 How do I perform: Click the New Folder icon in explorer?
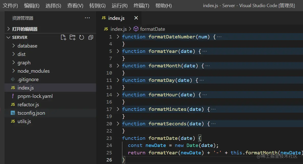[x=72, y=38]
